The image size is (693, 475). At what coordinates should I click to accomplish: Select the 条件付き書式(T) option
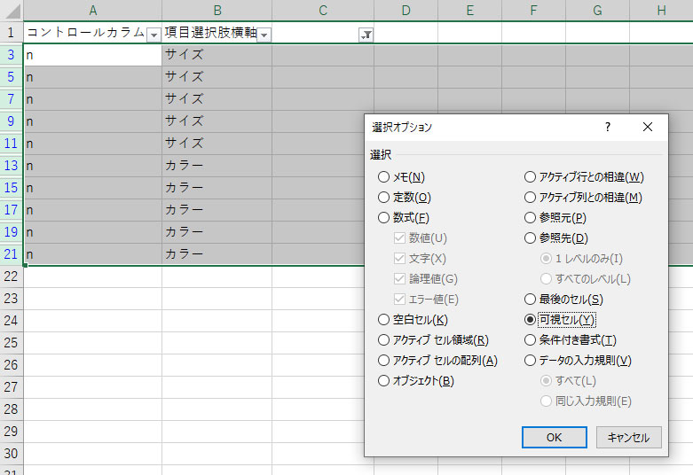[x=531, y=340]
